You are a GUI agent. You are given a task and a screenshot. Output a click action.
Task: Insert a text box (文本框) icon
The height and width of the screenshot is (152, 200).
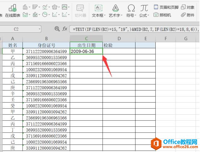[98, 8]
